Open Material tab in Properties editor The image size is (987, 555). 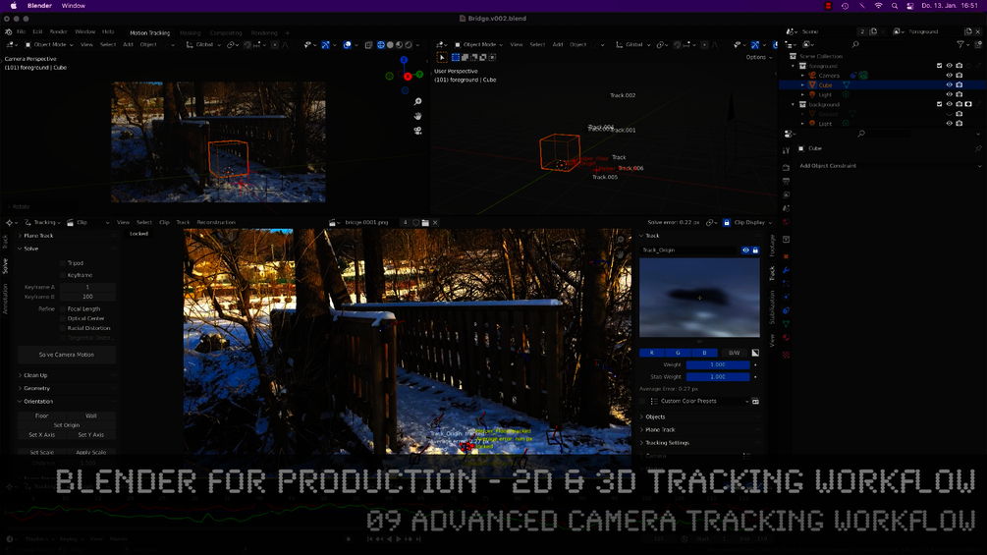[787, 338]
